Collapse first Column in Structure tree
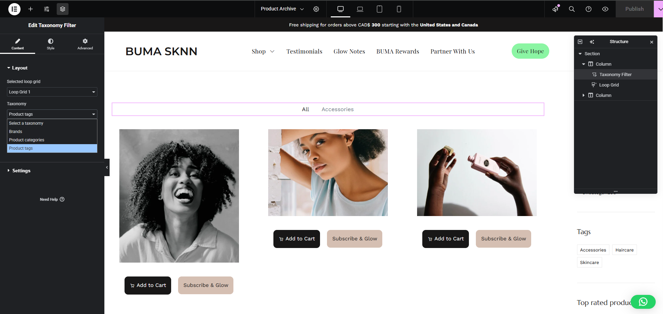This screenshot has height=314, width=663. point(584,64)
